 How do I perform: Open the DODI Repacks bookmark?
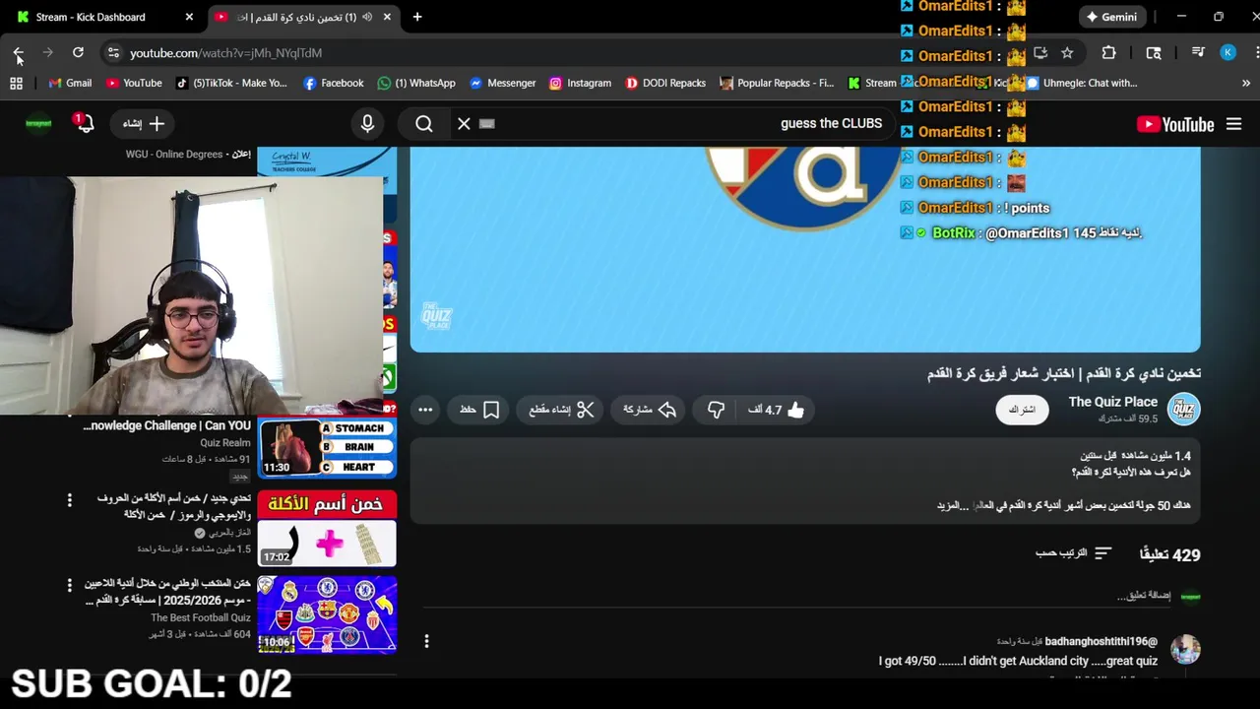(x=665, y=84)
